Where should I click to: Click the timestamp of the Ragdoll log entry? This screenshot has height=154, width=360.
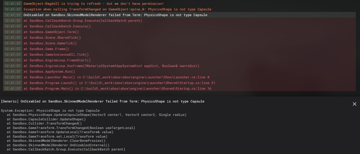pos(13,4)
